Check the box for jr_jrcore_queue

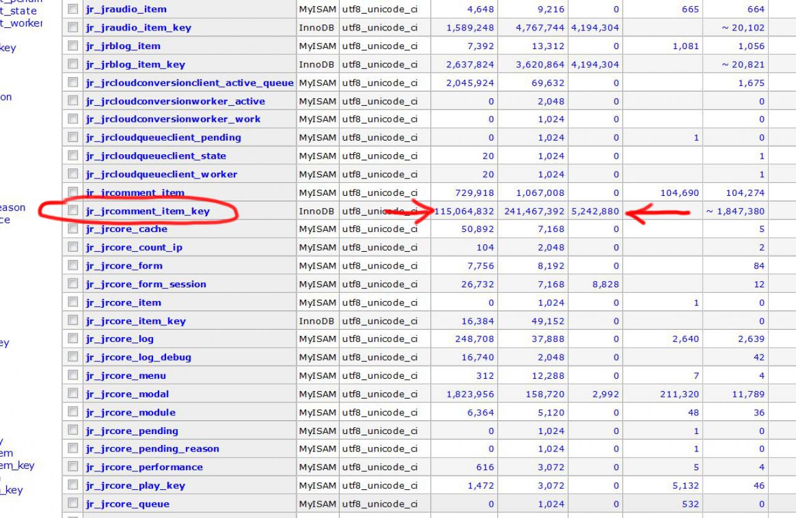coord(73,504)
